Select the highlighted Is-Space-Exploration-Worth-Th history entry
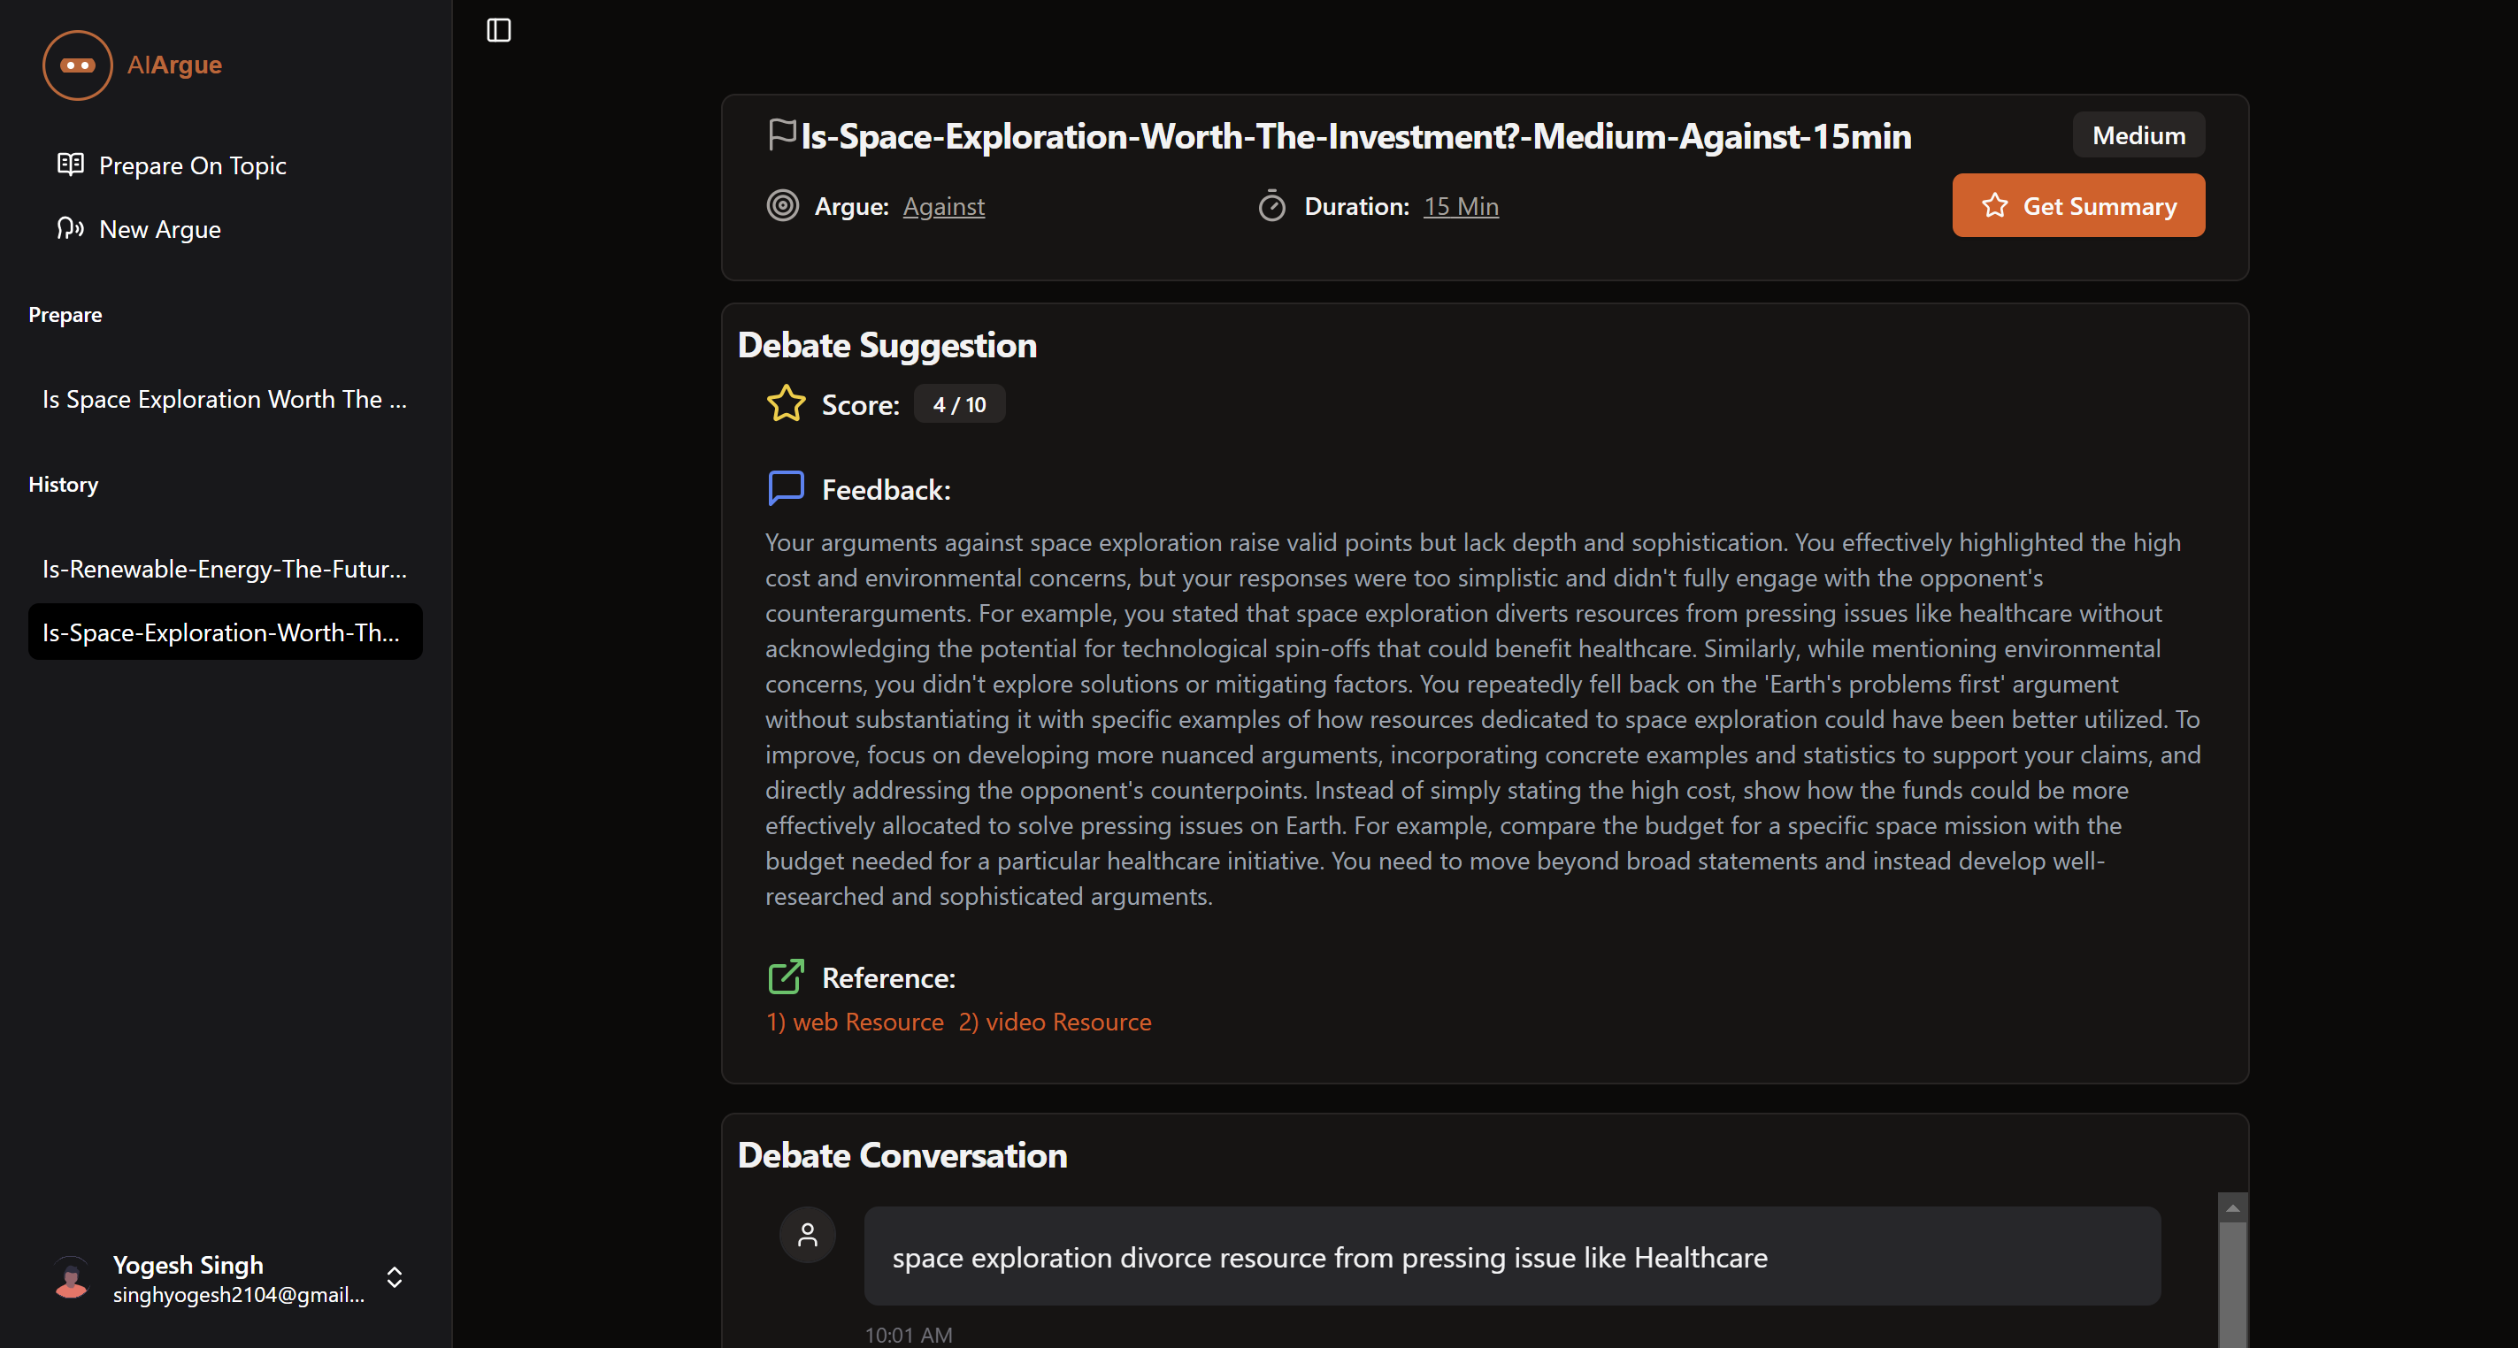 tap(224, 632)
